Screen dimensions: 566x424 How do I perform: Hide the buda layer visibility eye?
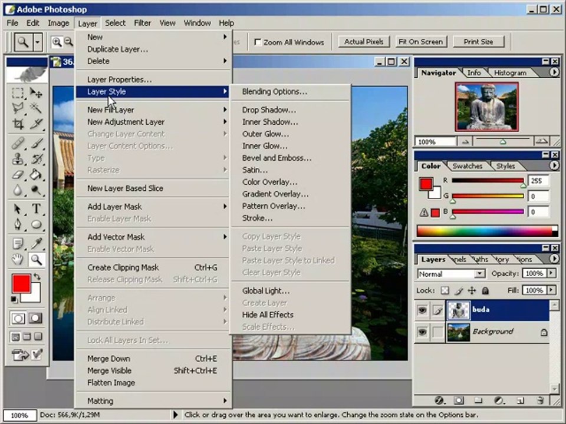422,310
